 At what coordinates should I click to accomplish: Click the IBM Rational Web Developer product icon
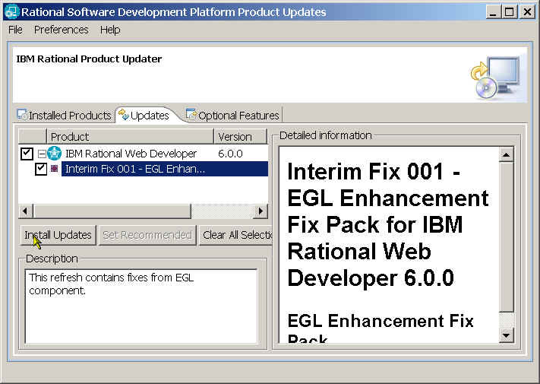tap(54, 154)
